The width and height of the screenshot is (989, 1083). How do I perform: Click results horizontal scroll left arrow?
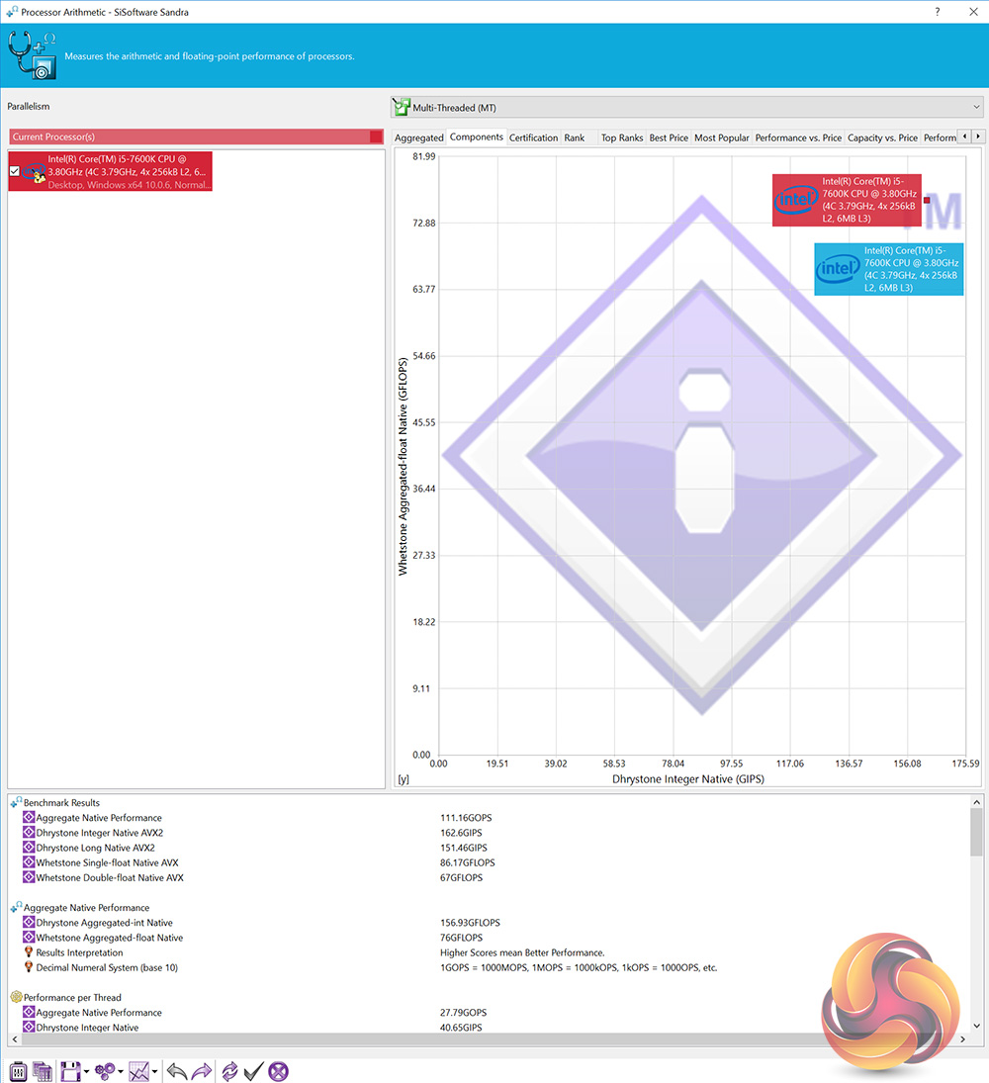pos(15,1039)
